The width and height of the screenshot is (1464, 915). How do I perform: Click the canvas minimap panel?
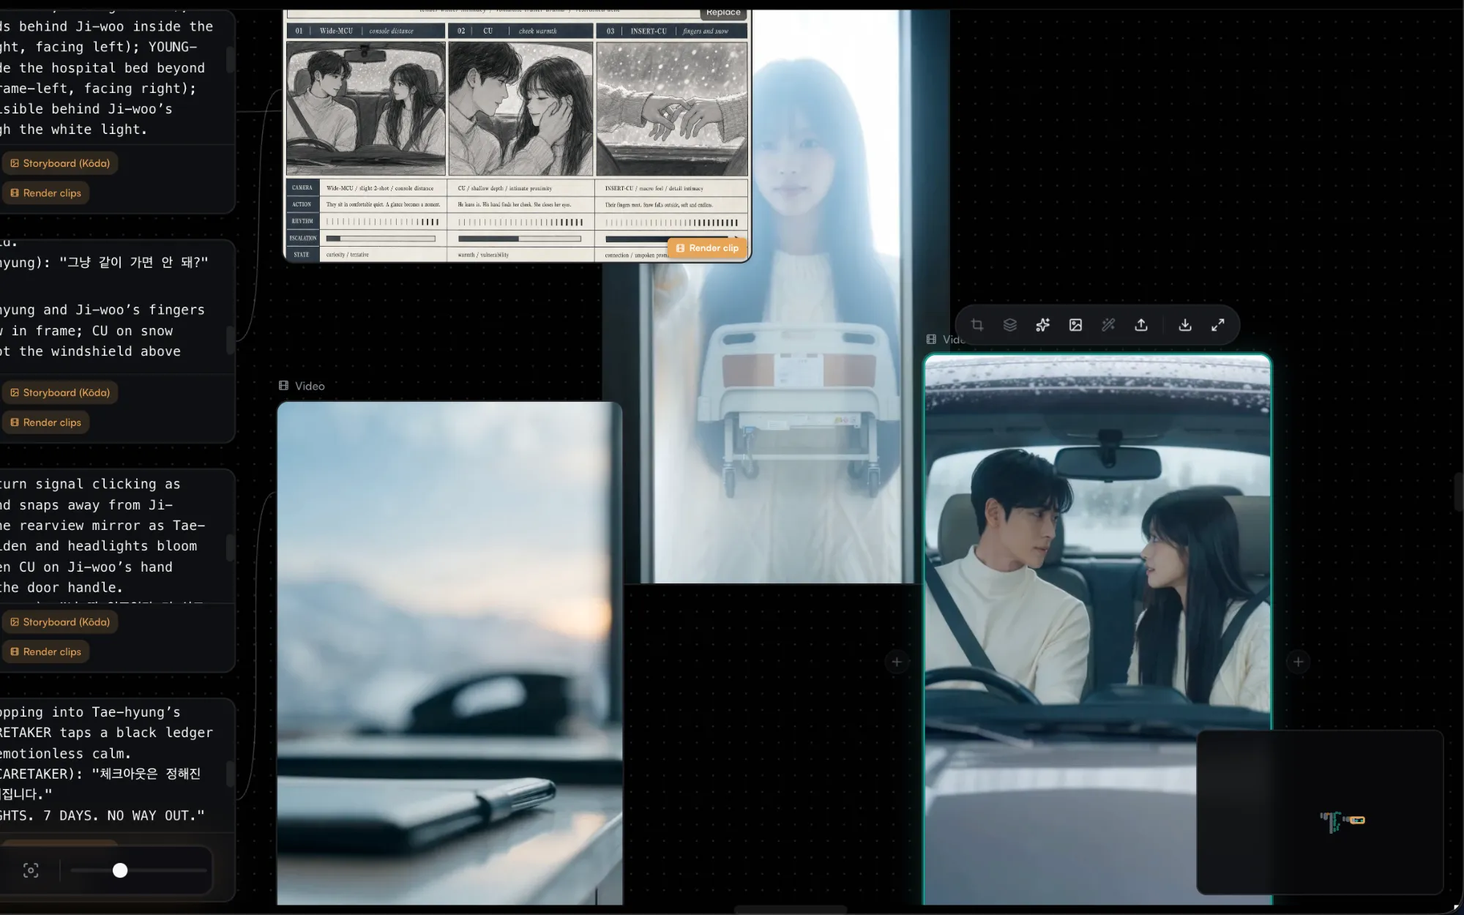(x=1320, y=812)
